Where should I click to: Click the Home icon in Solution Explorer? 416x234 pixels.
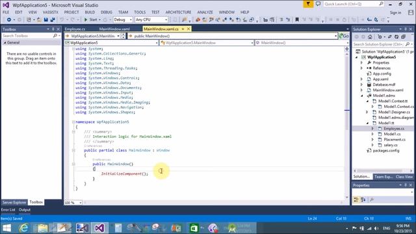tap(370, 37)
